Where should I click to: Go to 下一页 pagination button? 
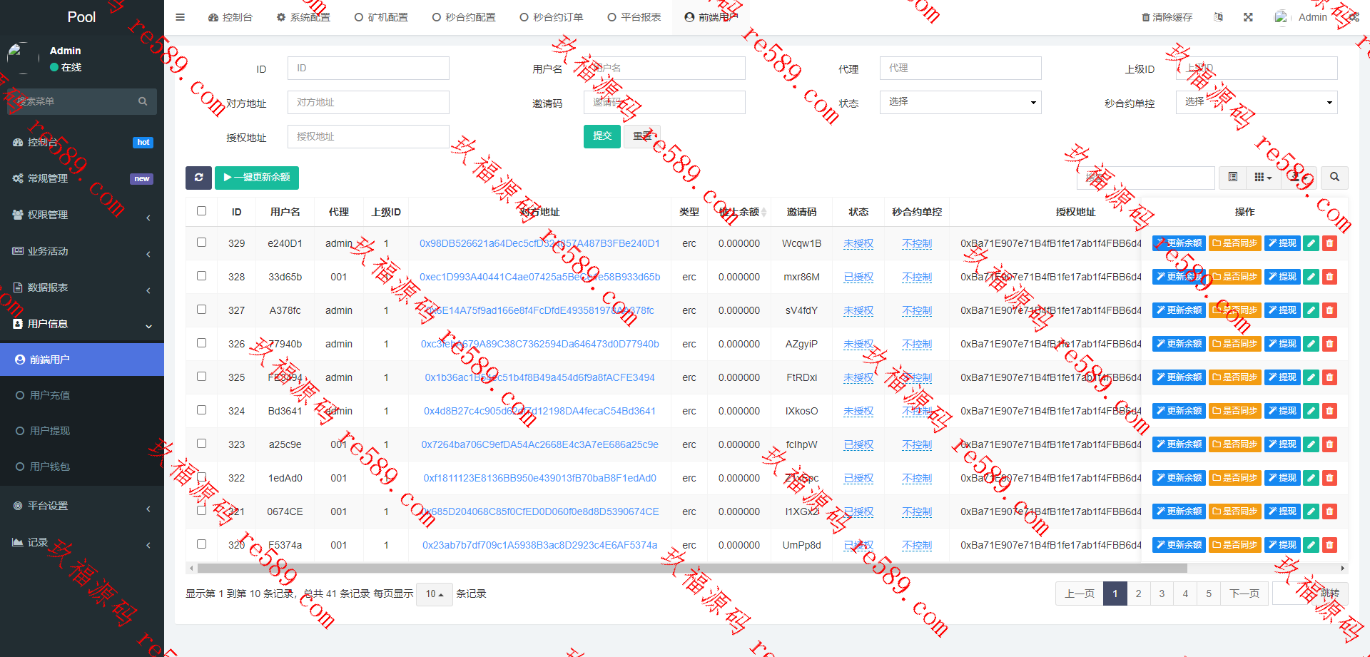coord(1244,594)
